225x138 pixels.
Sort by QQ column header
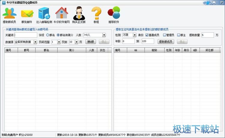point(136,50)
